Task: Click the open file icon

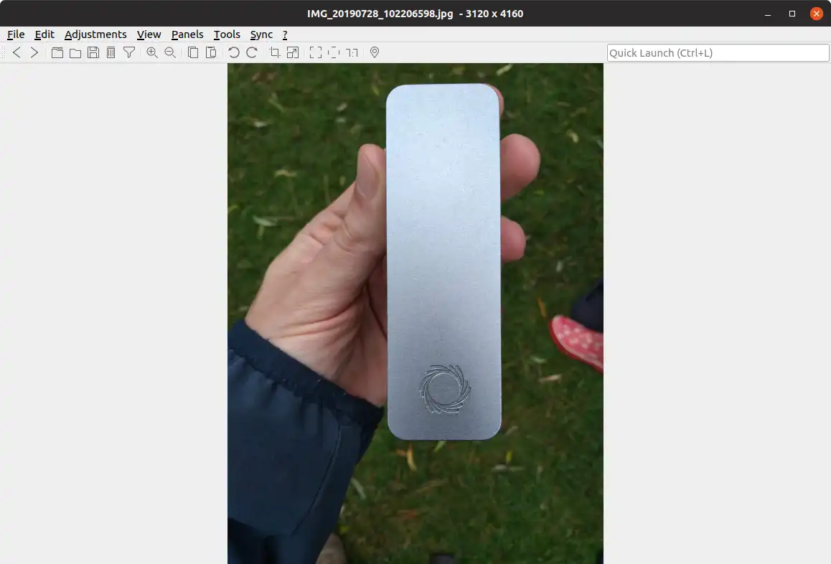Action: [x=57, y=52]
